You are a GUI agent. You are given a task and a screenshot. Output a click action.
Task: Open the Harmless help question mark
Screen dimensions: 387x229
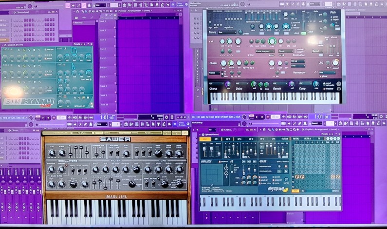pos(339,84)
